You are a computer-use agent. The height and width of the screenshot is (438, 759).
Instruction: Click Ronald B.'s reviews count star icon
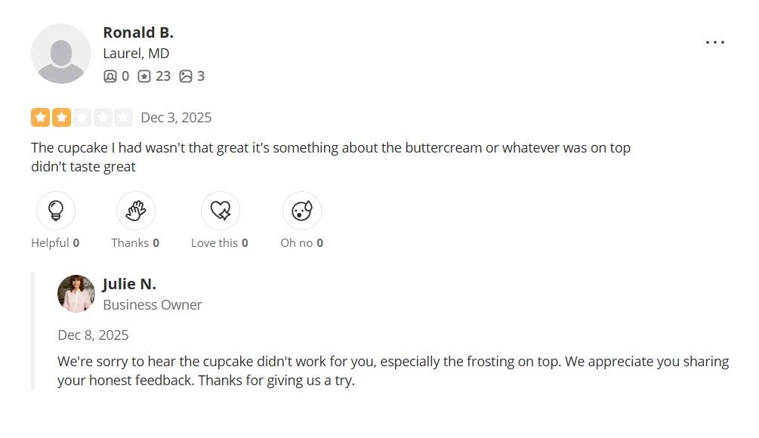click(144, 76)
